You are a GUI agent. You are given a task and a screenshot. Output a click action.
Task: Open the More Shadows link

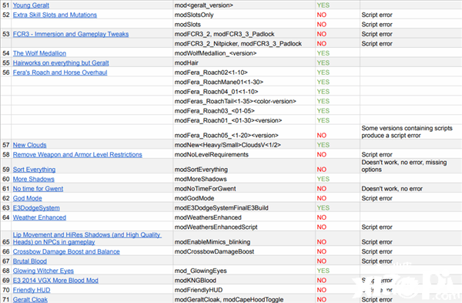34,179
